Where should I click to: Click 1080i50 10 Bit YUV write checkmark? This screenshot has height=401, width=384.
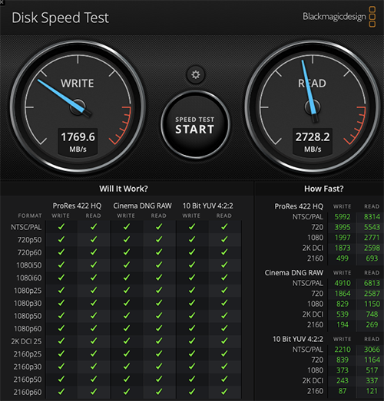pos(192,265)
